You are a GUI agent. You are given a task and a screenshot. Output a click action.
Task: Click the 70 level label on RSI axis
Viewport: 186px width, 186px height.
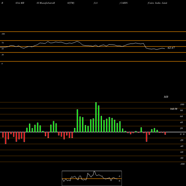pos(3,43)
